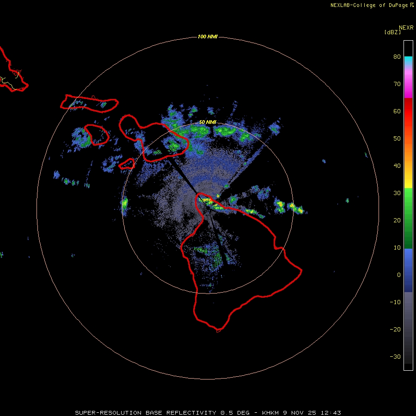Click the -30 value on the dBZ scale

point(395,357)
